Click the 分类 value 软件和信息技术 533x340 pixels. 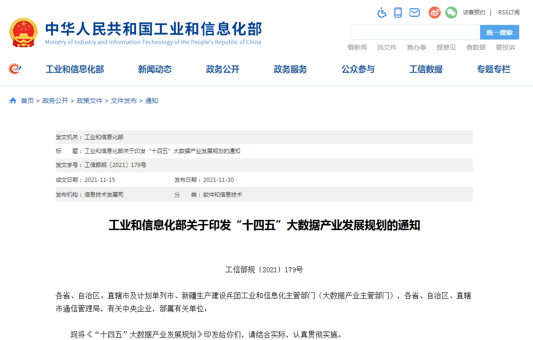pos(223,195)
